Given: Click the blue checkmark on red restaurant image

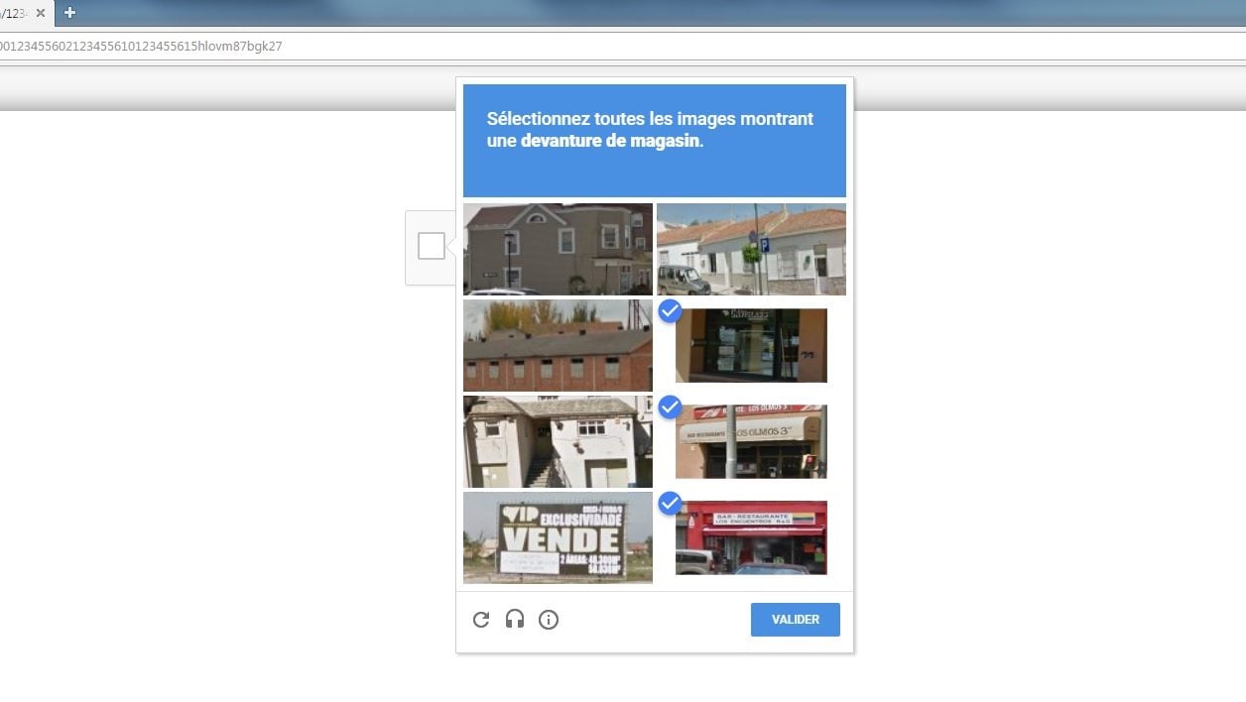Looking at the screenshot, I should click(670, 504).
